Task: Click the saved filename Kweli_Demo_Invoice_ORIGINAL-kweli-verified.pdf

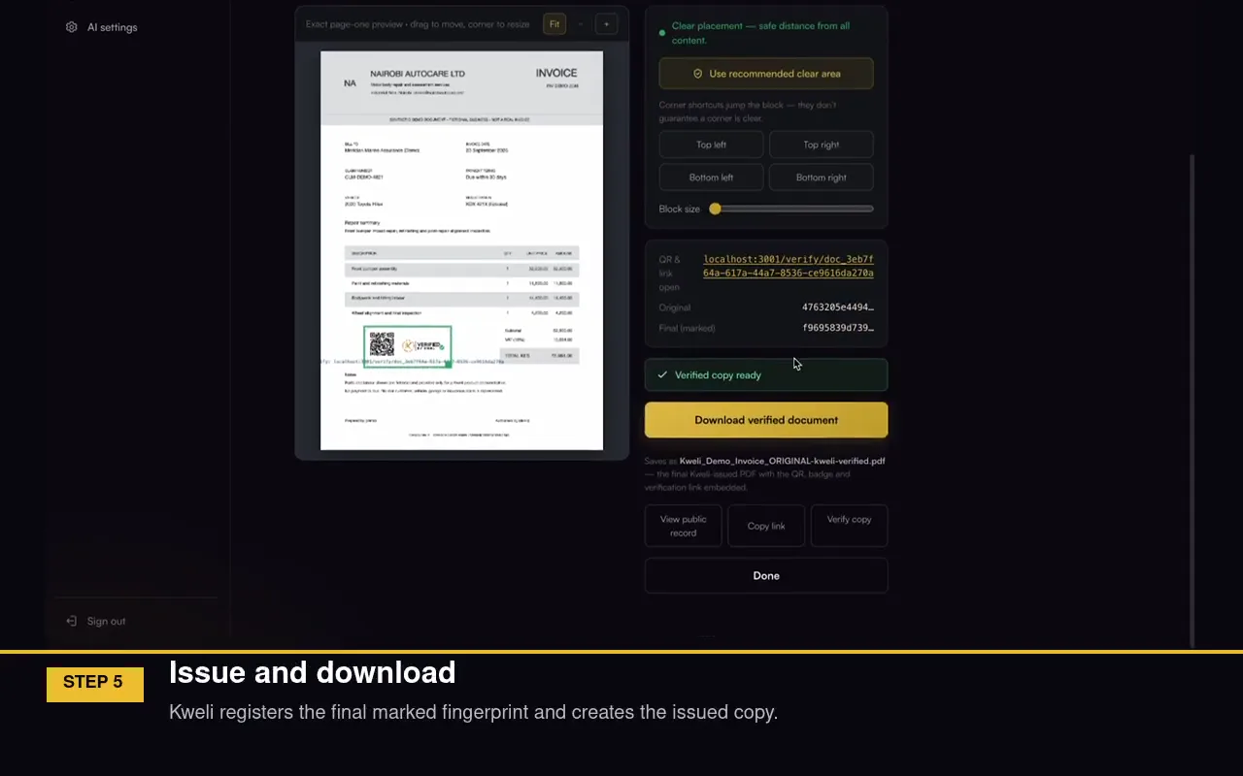Action: tap(782, 461)
